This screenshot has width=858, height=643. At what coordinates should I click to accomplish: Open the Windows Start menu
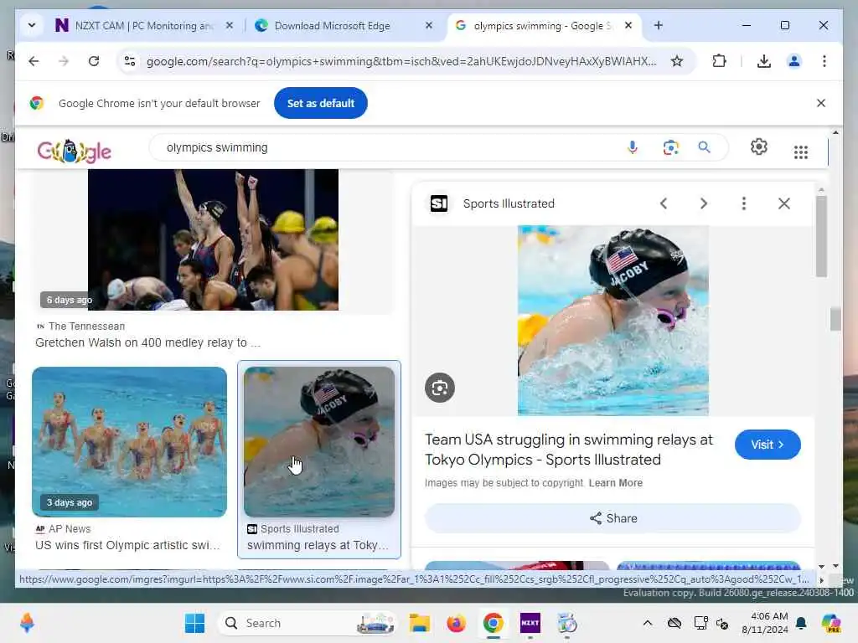point(194,623)
